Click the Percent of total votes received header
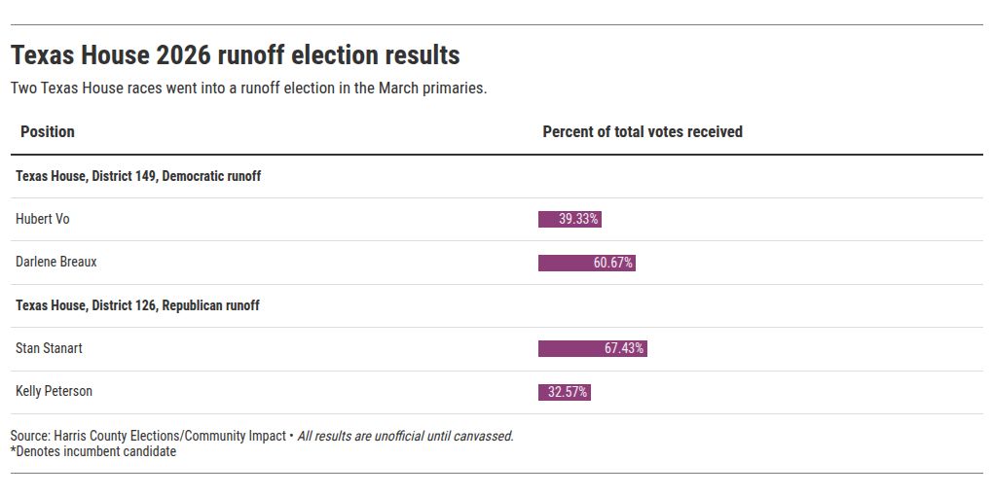Image resolution: width=993 pixels, height=497 pixels. click(x=643, y=131)
